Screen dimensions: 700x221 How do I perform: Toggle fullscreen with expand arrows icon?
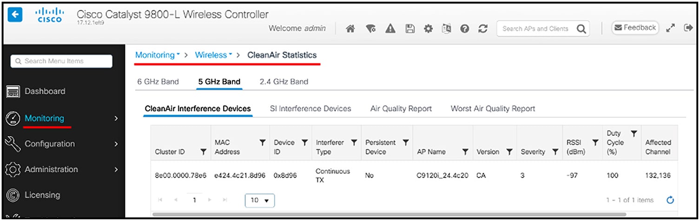tap(670, 28)
